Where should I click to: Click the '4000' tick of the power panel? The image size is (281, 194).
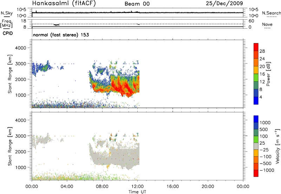coord(20,48)
